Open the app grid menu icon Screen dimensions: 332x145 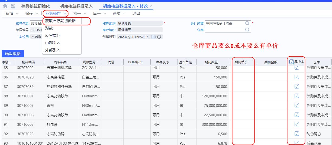(x=13, y=6)
